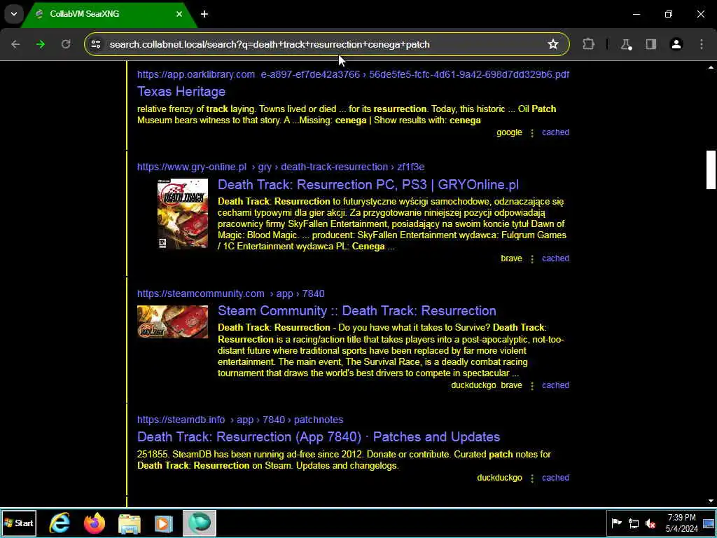717x538 pixels.
Task: Open Steam Community Death Track title
Action: click(356, 311)
